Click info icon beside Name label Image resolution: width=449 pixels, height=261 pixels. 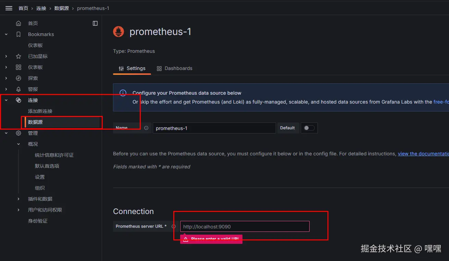[146, 128]
